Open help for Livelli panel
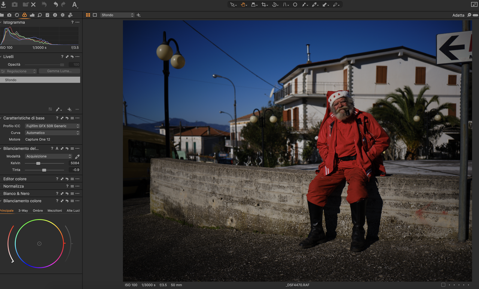The width and height of the screenshot is (479, 289). (x=62, y=57)
